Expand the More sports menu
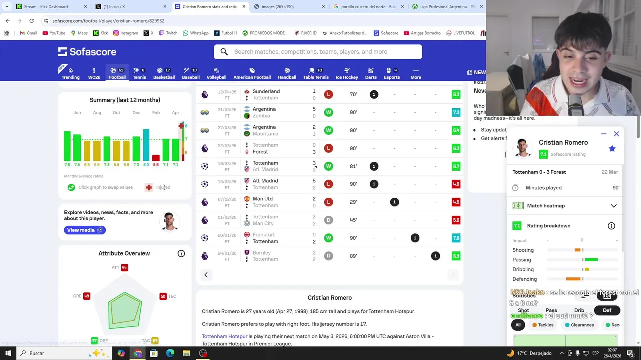The image size is (641, 360). point(416,73)
